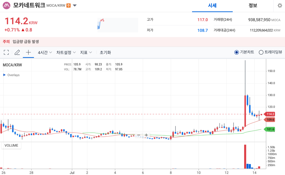Click the 150.0 price axis label
This screenshot has width=285, height=175.
point(271,71)
